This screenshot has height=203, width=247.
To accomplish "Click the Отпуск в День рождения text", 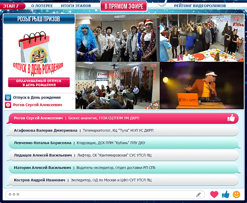I will tap(37, 97).
